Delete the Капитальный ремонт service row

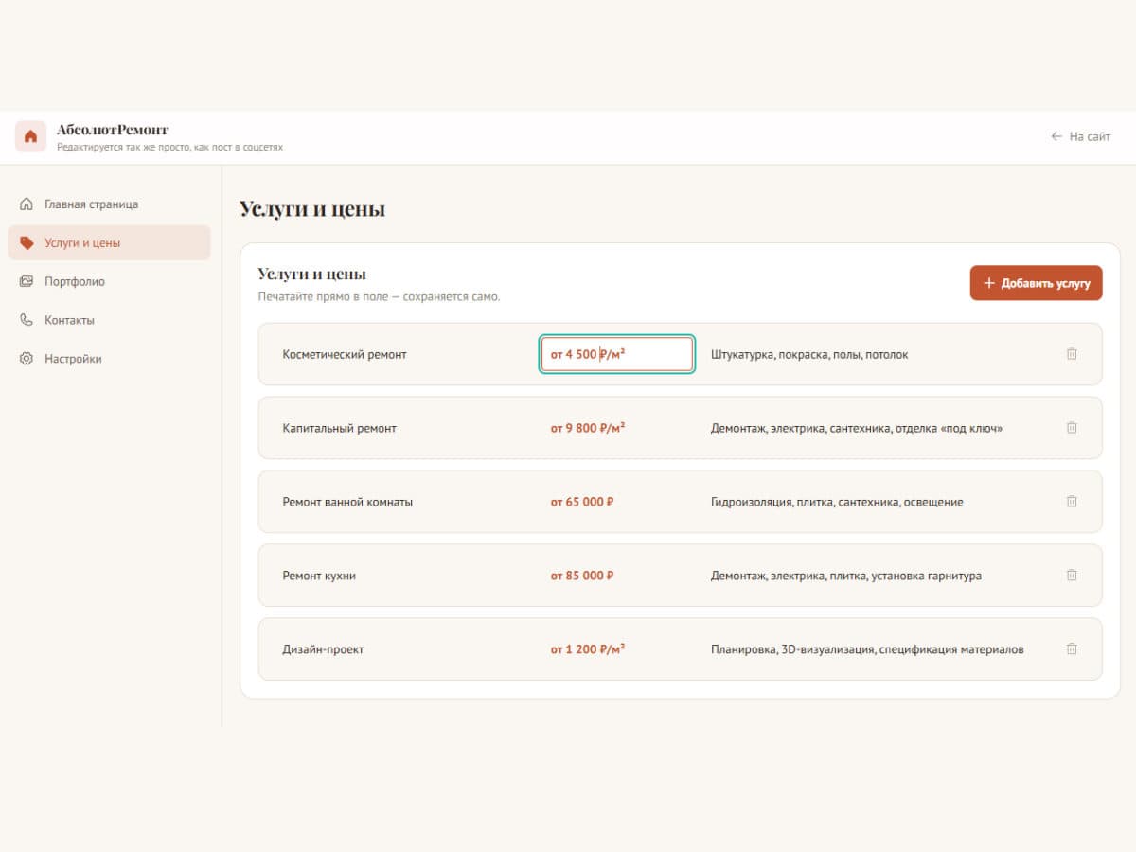coord(1072,428)
